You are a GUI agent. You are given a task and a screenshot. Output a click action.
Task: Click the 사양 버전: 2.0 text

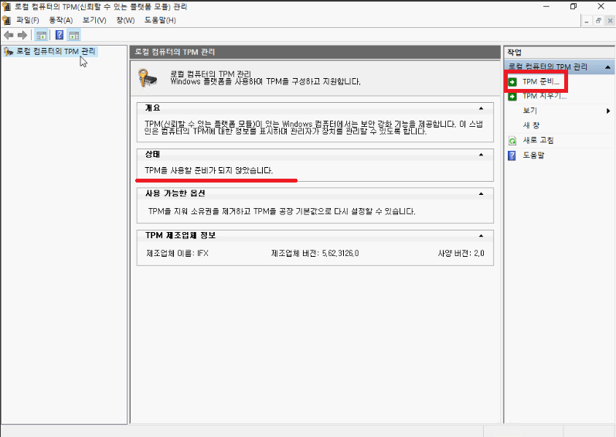click(461, 254)
